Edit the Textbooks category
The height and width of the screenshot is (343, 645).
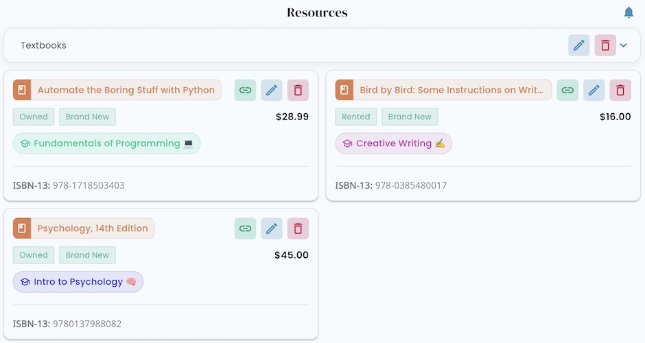tap(578, 45)
